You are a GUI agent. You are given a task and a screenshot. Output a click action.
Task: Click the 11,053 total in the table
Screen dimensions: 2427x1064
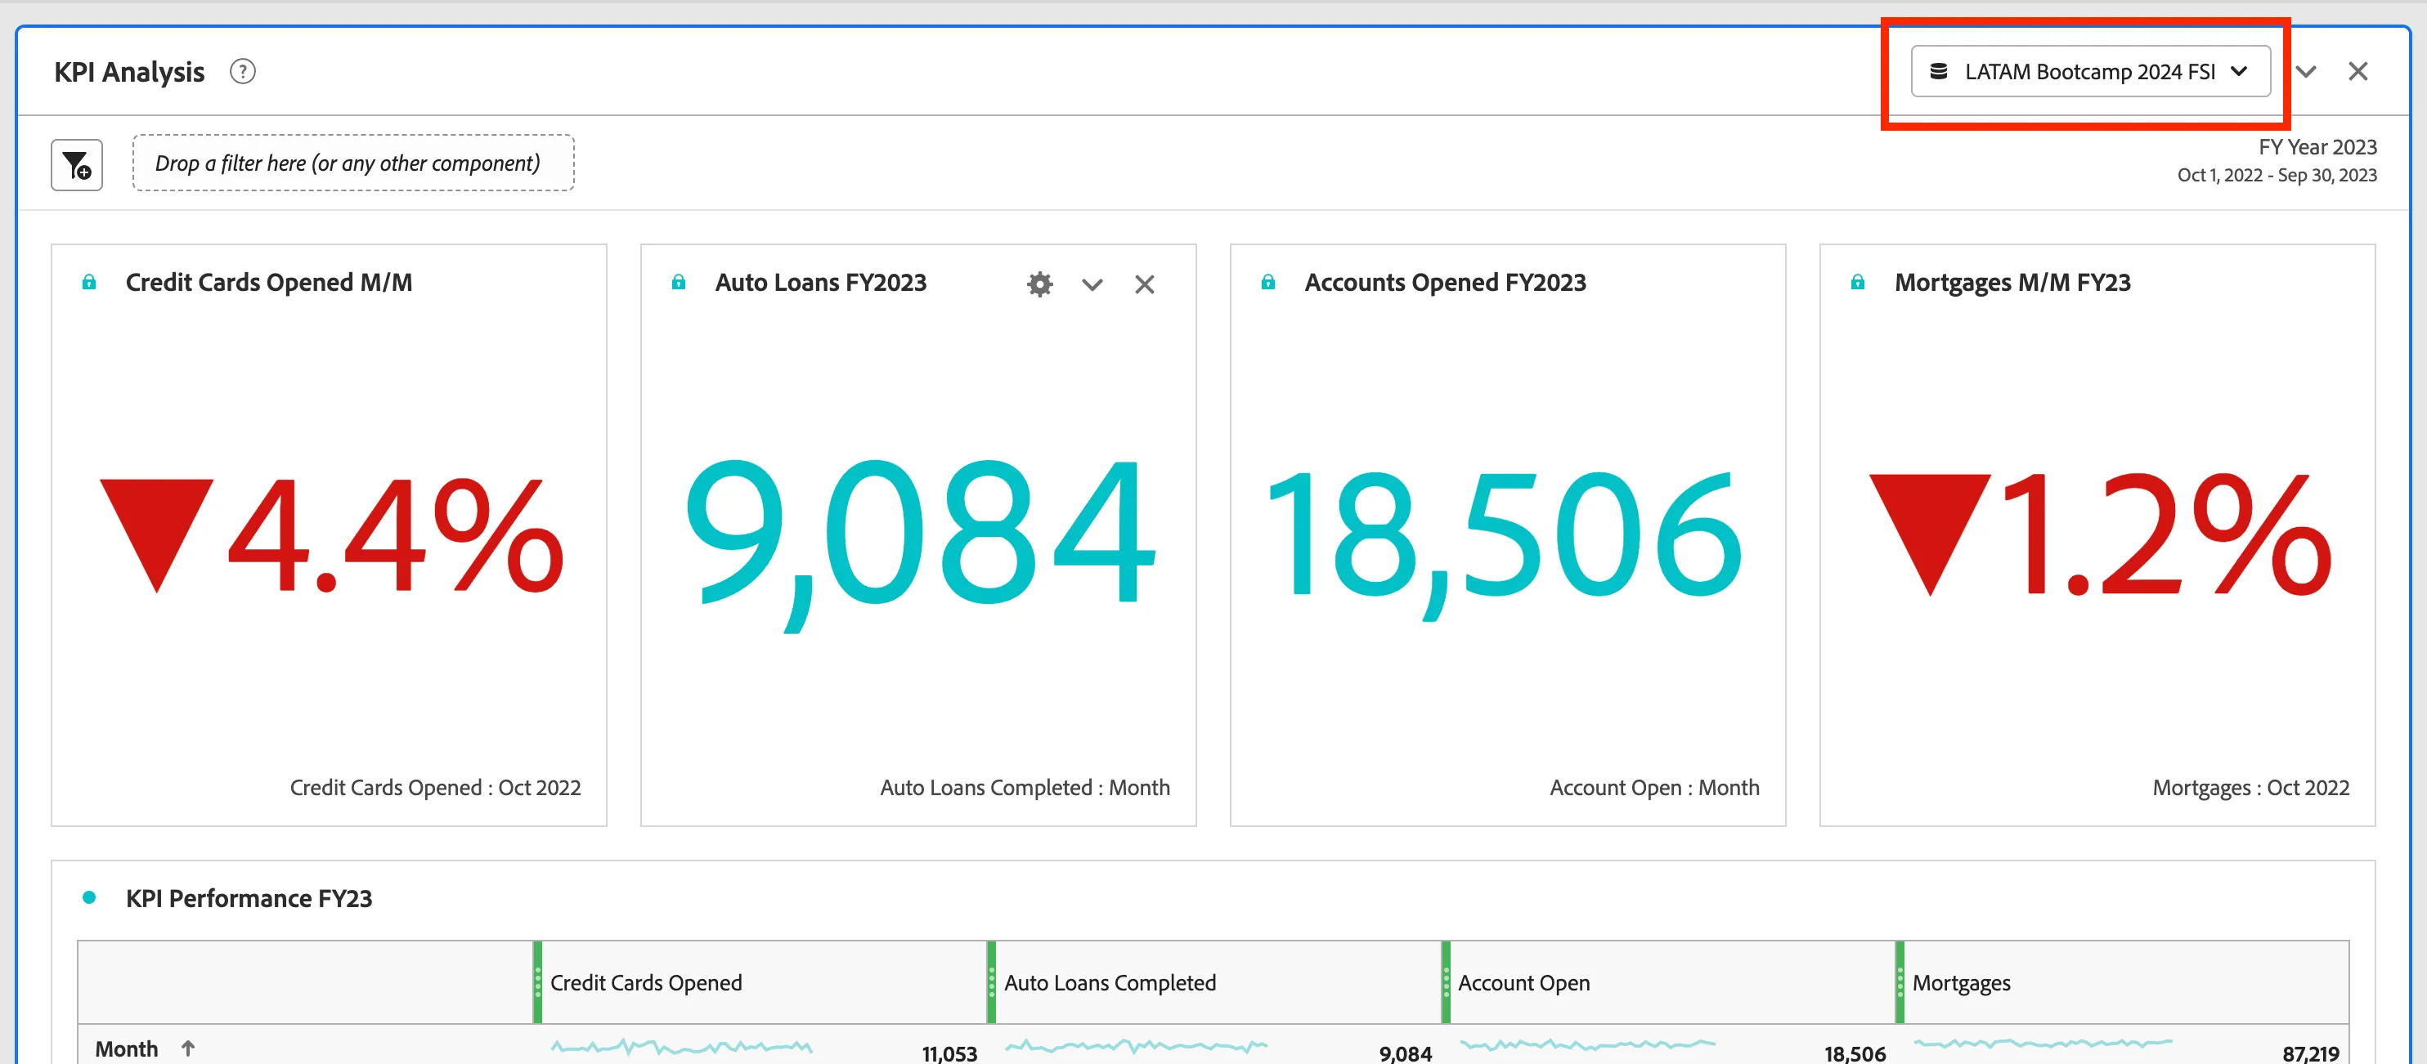tap(949, 1053)
